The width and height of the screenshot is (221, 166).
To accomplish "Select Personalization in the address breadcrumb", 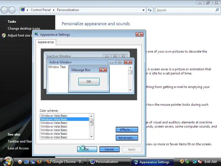I will pyautogui.click(x=68, y=10).
